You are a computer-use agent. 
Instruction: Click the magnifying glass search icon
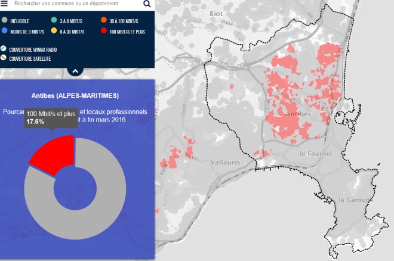pos(147,4)
